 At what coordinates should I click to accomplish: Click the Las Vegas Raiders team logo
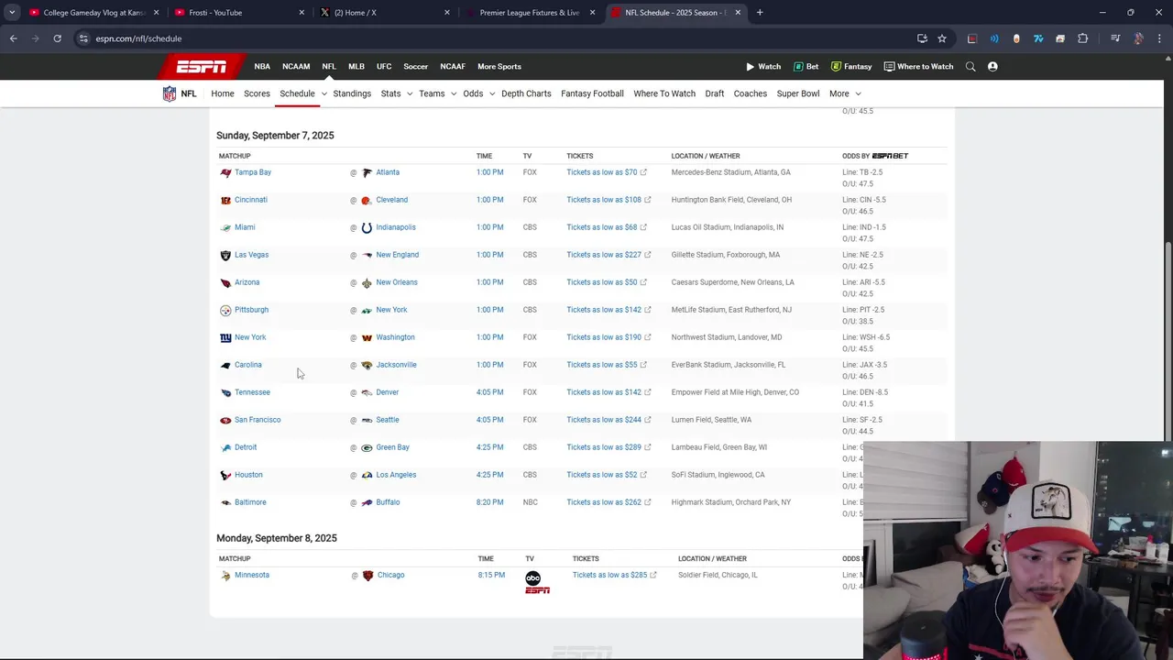coord(225,255)
